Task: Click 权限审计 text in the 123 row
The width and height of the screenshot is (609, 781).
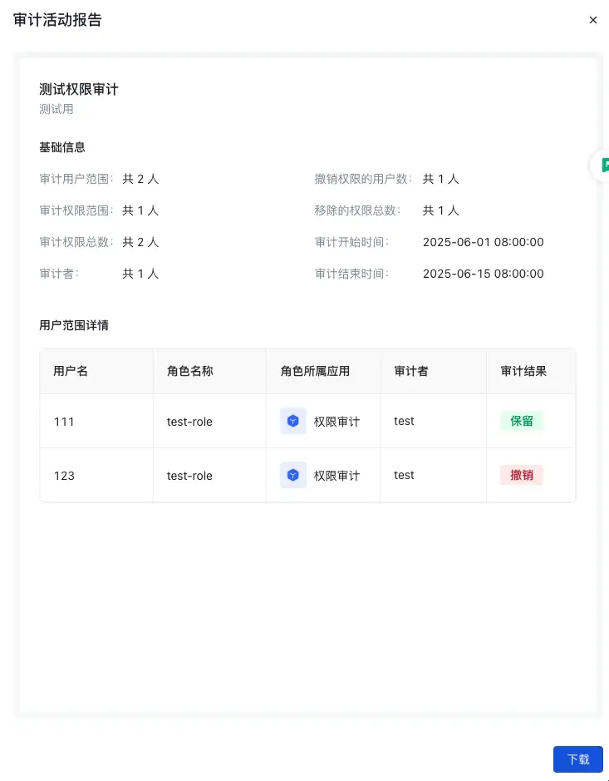Action: 336,476
